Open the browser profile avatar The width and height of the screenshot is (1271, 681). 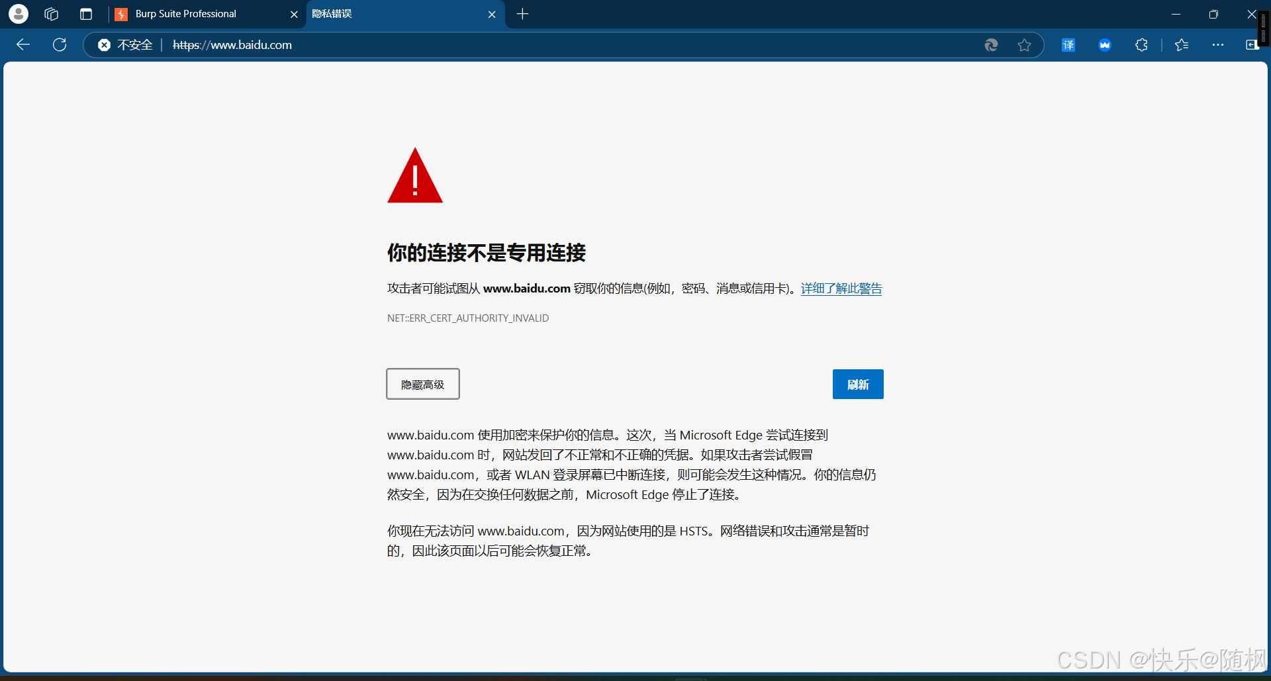pos(19,14)
